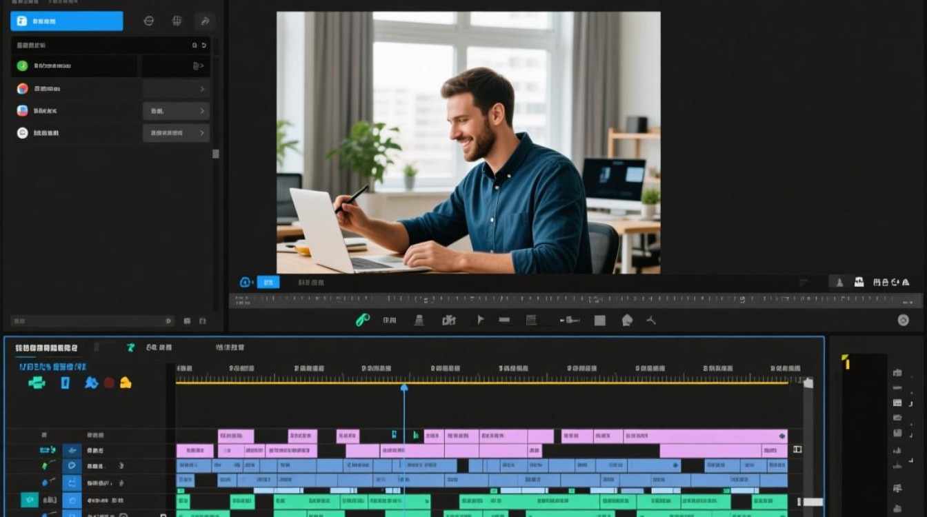Toggle the blue track button on first pink track
This screenshot has width=927, height=517.
point(72,450)
